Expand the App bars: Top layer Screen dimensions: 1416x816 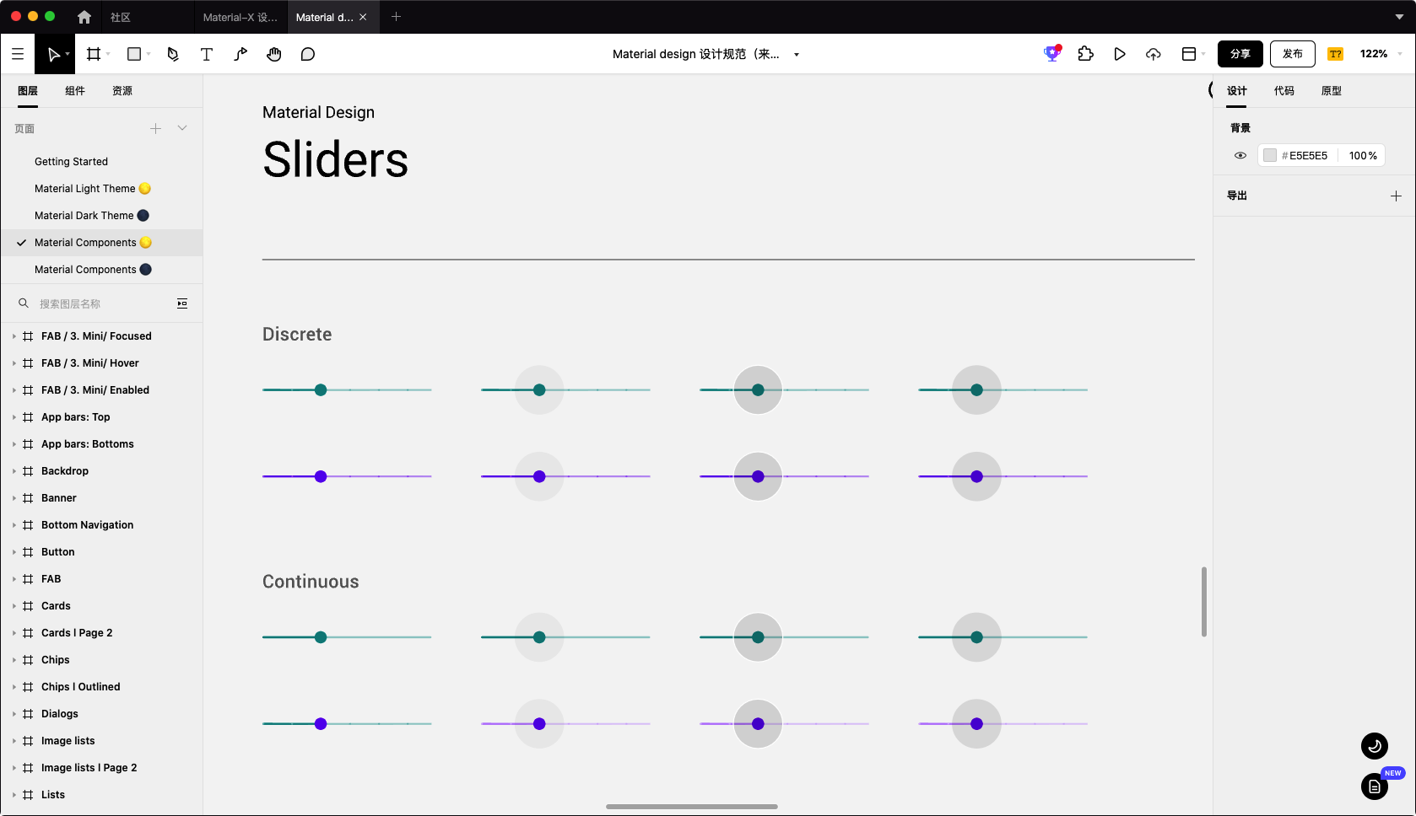[14, 417]
